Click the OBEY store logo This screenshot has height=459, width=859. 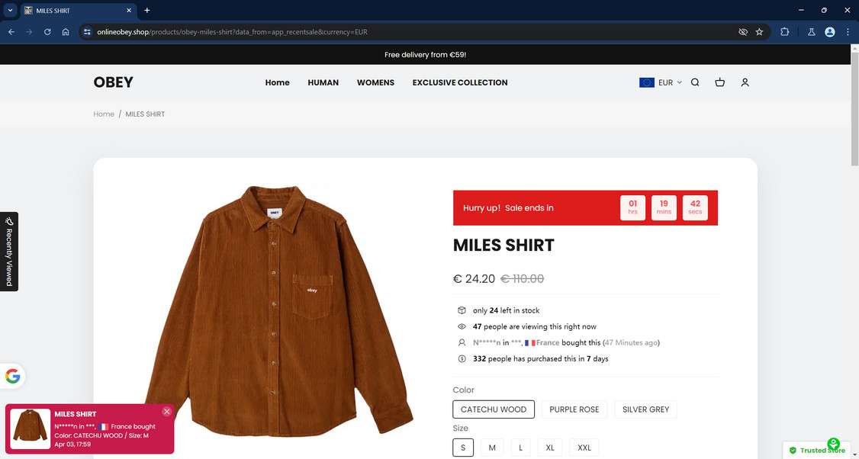click(x=114, y=82)
